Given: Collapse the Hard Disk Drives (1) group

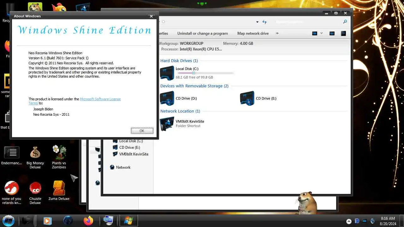Looking at the screenshot, I should pos(179,61).
